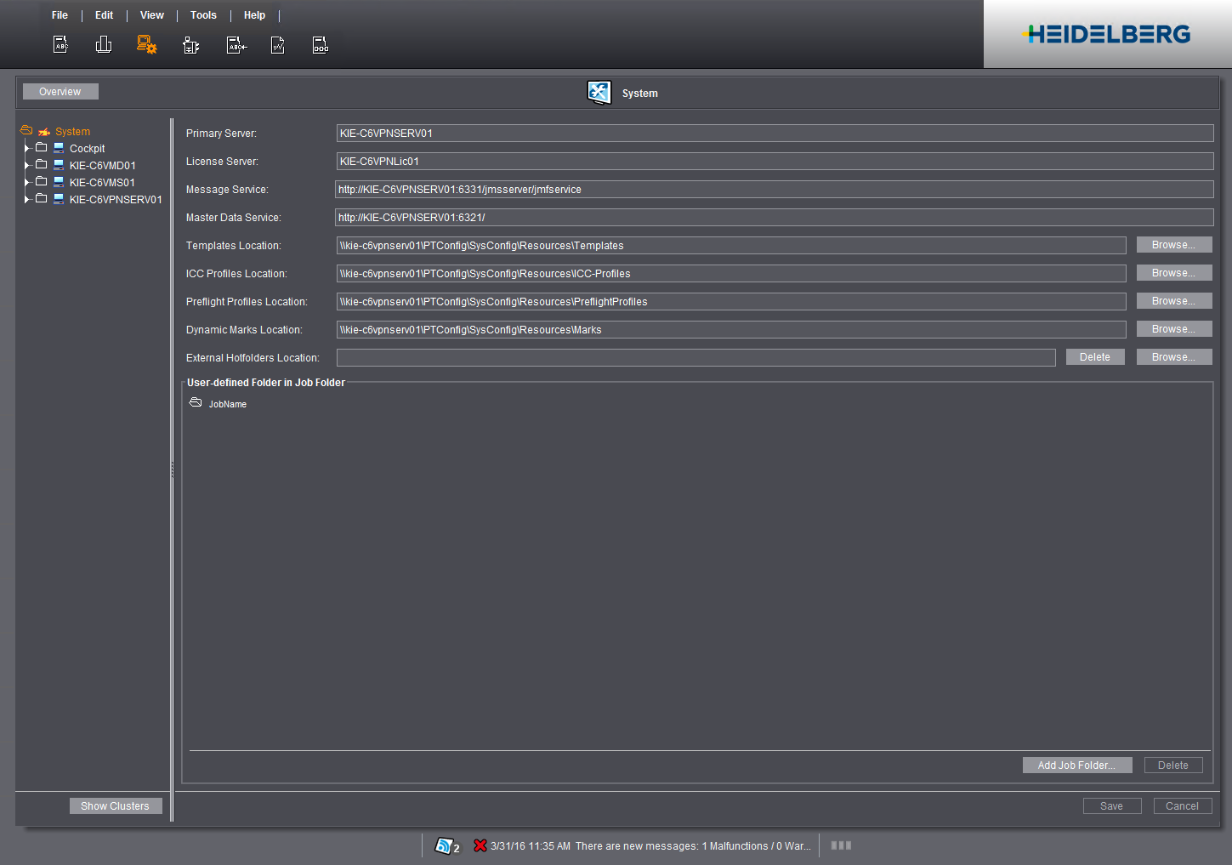Open the View menu
This screenshot has height=865, width=1232.
point(152,15)
